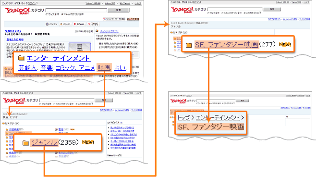Click 検索 button on top-right ジャンル page
Image resolution: width=317 pixels, height=178 pixels.
pos(272,9)
